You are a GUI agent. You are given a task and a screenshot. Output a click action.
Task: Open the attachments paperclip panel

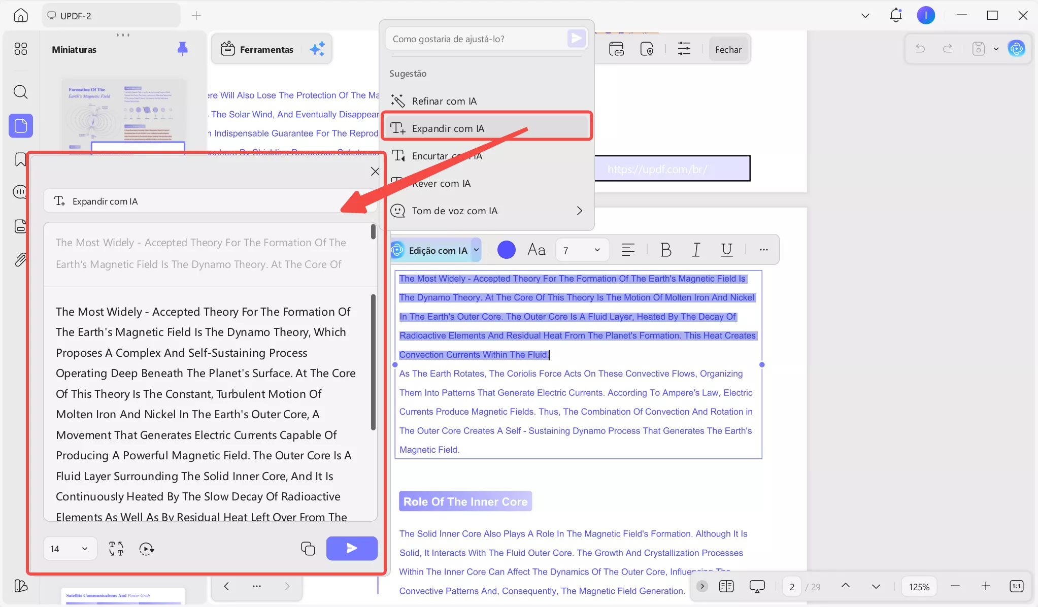[x=20, y=260]
